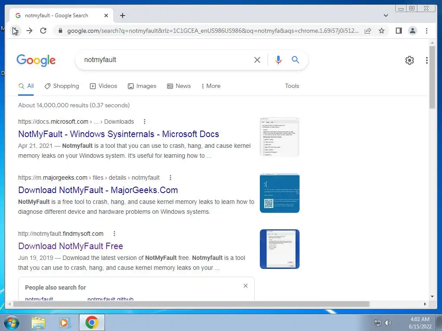This screenshot has width=442, height=331.
Task: Dismiss People also search for box
Action: 246,286
